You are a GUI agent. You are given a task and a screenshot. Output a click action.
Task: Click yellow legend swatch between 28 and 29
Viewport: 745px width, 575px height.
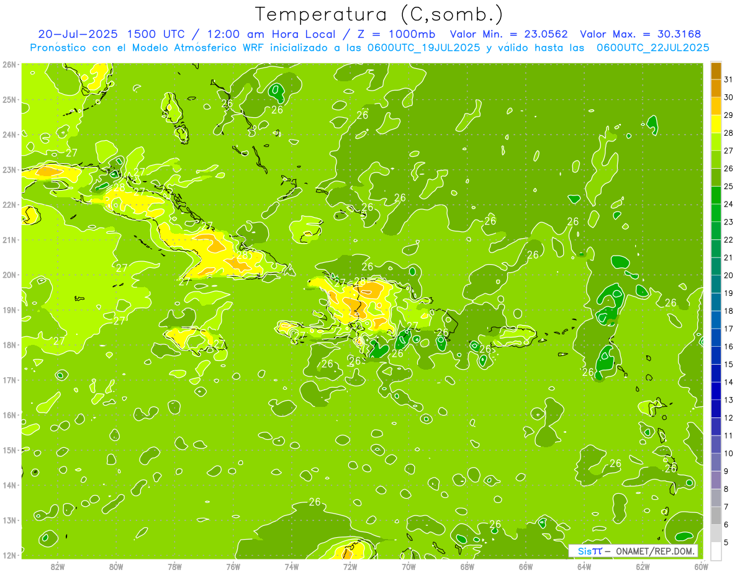(x=716, y=124)
